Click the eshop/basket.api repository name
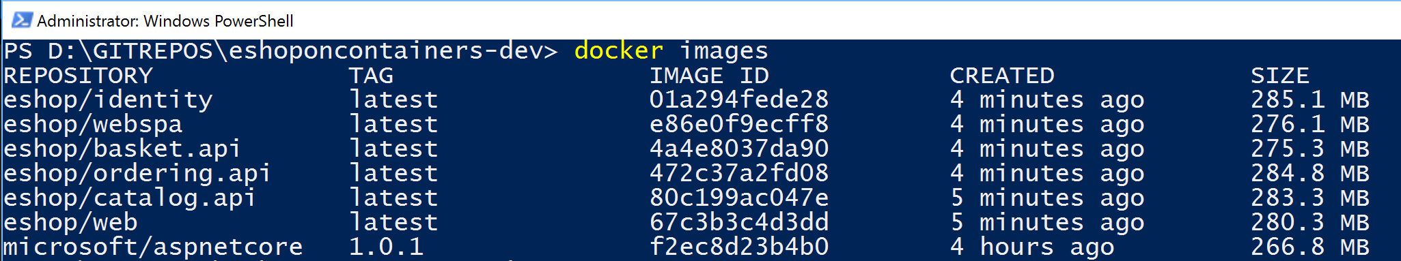1401x261 pixels. 122,149
